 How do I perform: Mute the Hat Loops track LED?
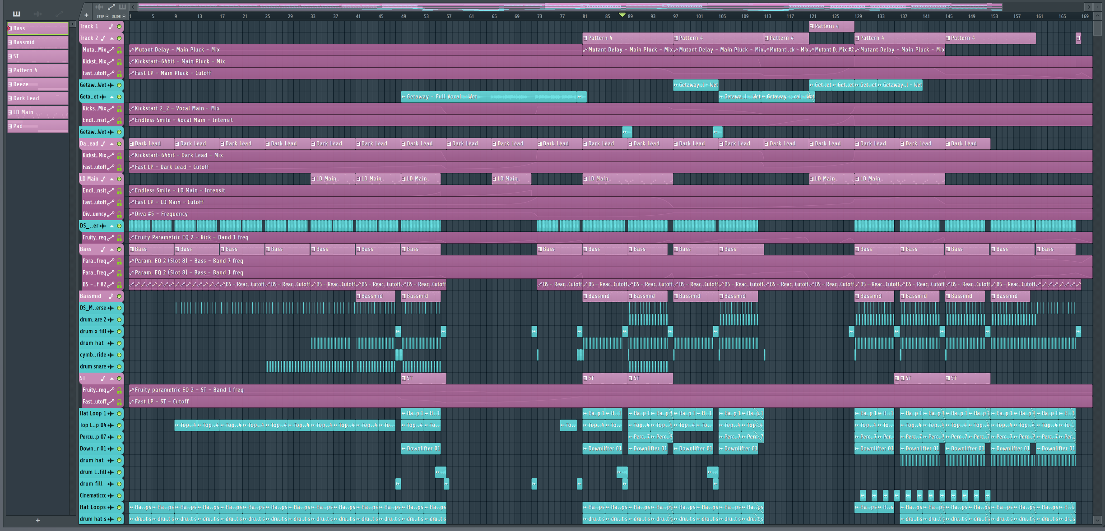[120, 507]
